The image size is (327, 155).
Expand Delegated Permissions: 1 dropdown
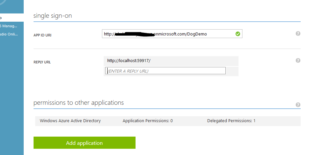[231, 121]
